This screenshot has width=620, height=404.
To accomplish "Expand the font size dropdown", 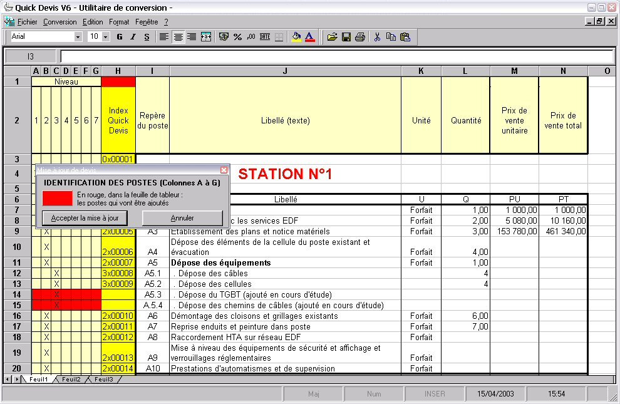I will [106, 37].
